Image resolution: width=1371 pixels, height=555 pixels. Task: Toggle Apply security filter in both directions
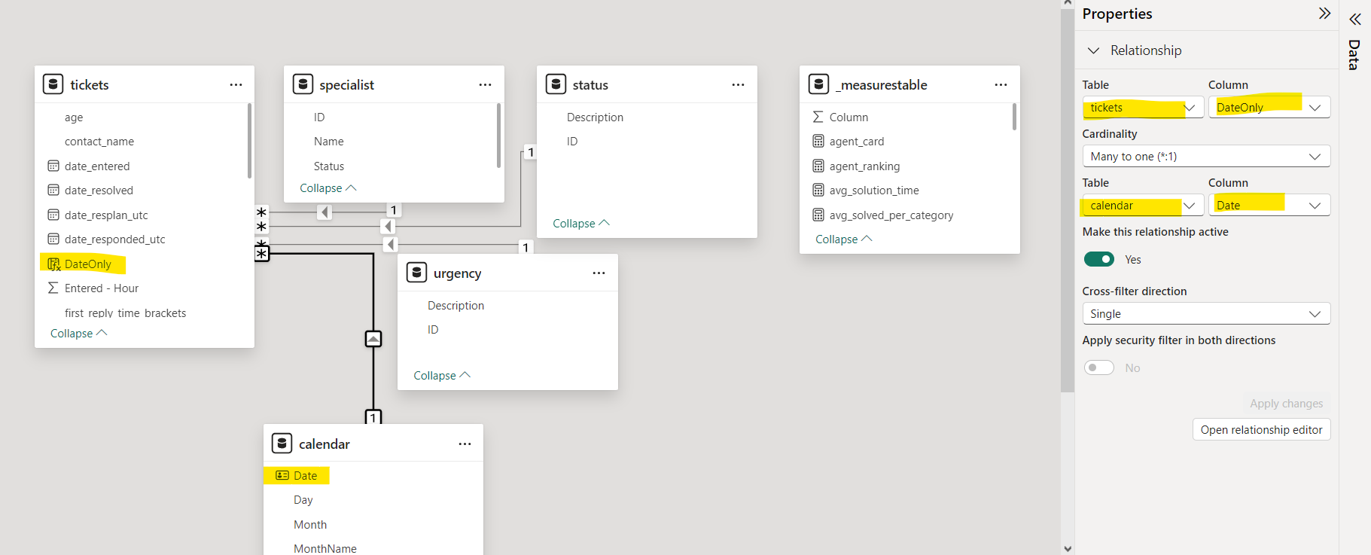coord(1099,367)
